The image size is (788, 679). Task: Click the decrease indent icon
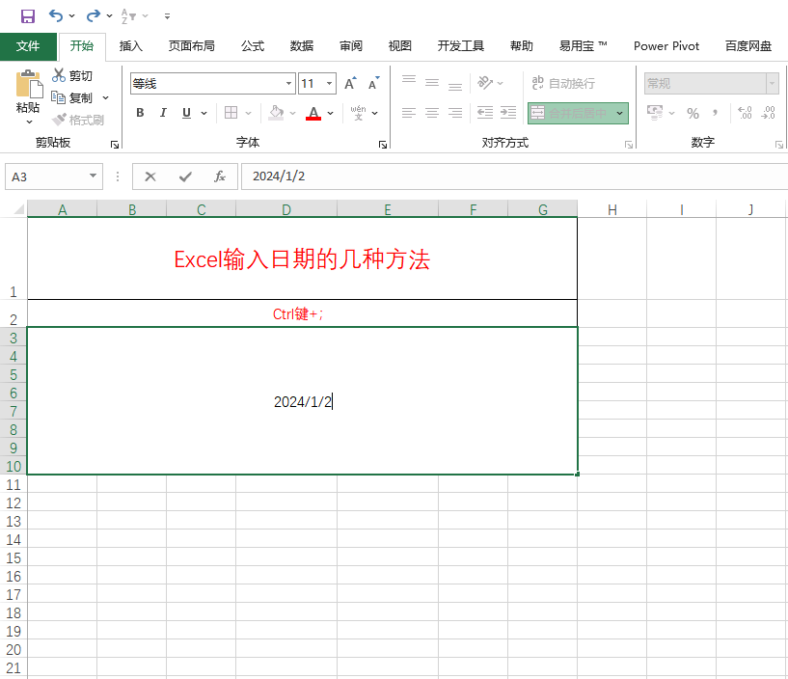click(x=485, y=113)
